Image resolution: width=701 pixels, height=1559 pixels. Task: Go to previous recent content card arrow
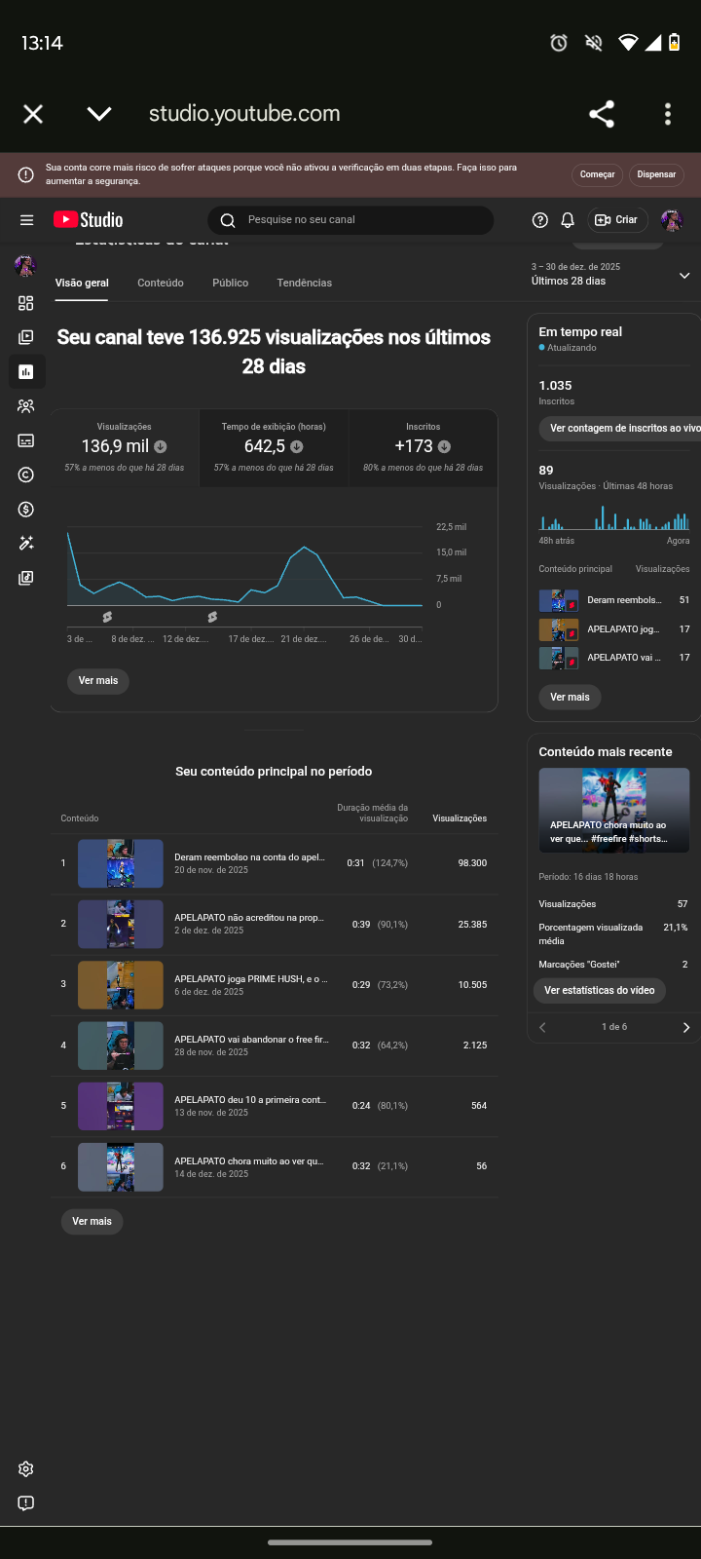[x=542, y=1027]
